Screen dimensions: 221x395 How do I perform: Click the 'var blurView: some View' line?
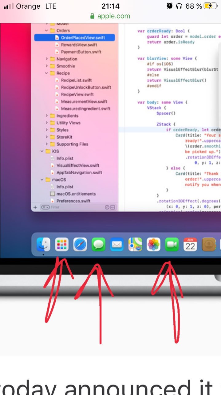167,58
